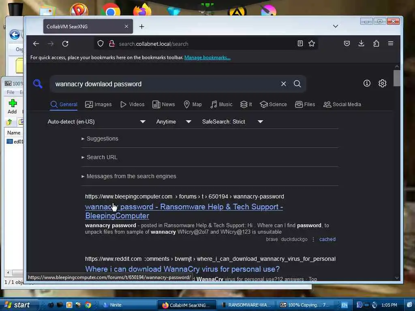415x311 pixels.
Task: Click Name column header in 7-Zip
Action: (14, 133)
